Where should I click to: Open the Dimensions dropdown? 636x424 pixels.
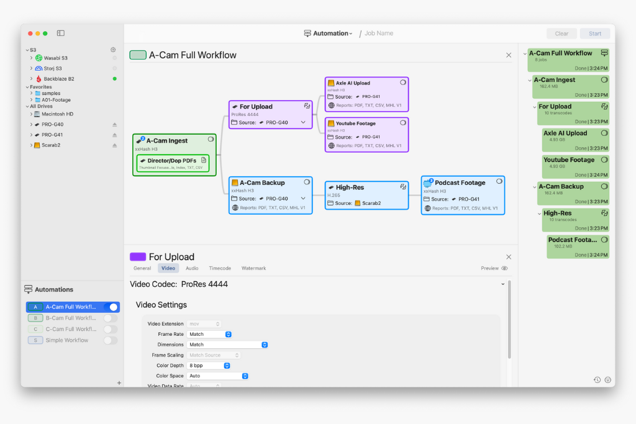(x=227, y=345)
